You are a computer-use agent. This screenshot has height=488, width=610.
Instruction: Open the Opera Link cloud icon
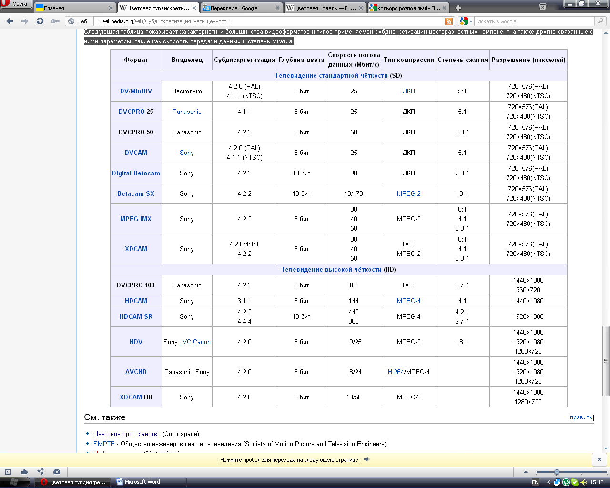[x=24, y=472]
